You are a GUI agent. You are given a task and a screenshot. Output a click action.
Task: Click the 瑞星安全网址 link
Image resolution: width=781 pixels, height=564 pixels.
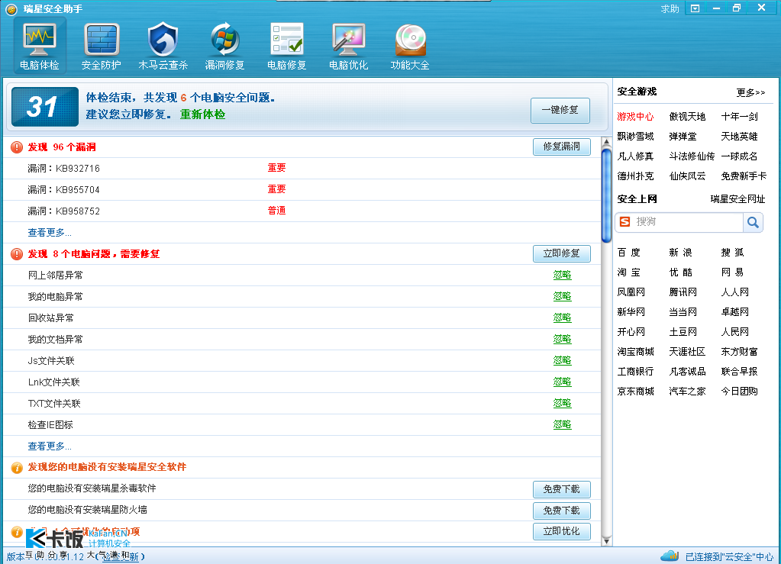coord(737,199)
